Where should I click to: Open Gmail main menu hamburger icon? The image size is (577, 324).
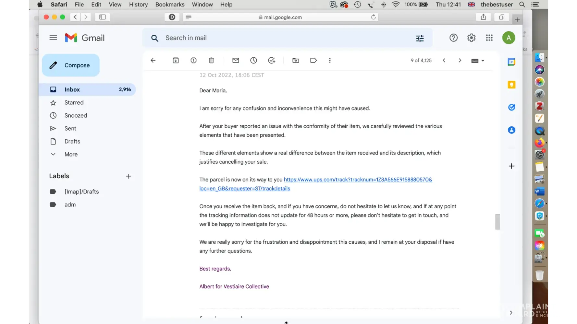click(53, 38)
